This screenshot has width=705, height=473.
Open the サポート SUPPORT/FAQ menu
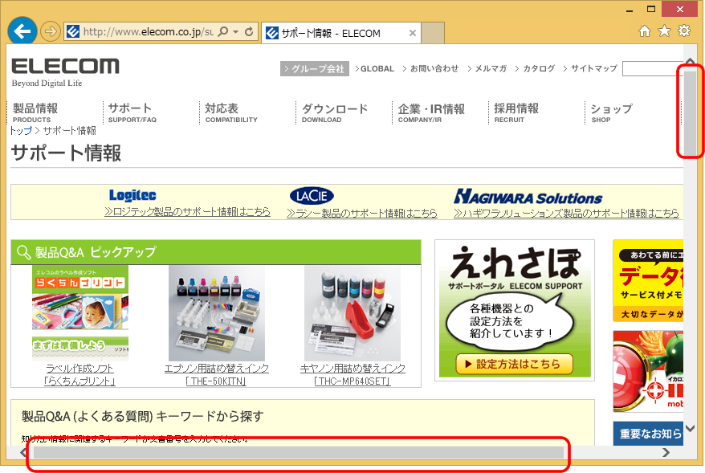click(x=132, y=112)
